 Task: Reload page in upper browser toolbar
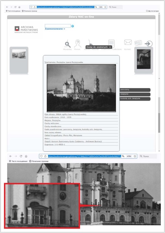(x=15, y=7)
